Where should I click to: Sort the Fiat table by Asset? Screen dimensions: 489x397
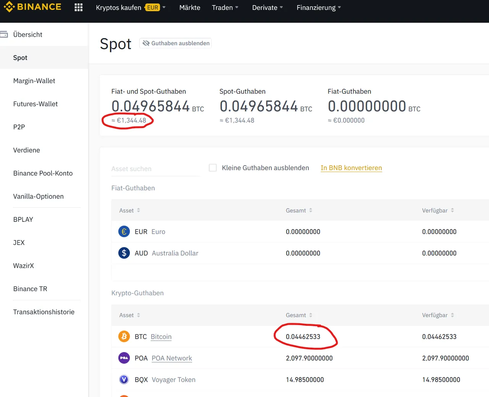click(x=130, y=210)
